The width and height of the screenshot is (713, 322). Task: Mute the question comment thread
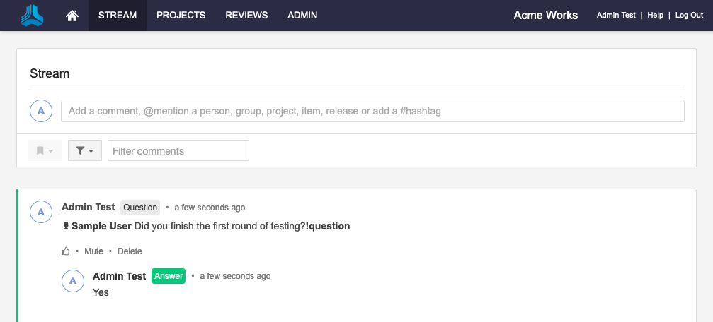(93, 251)
